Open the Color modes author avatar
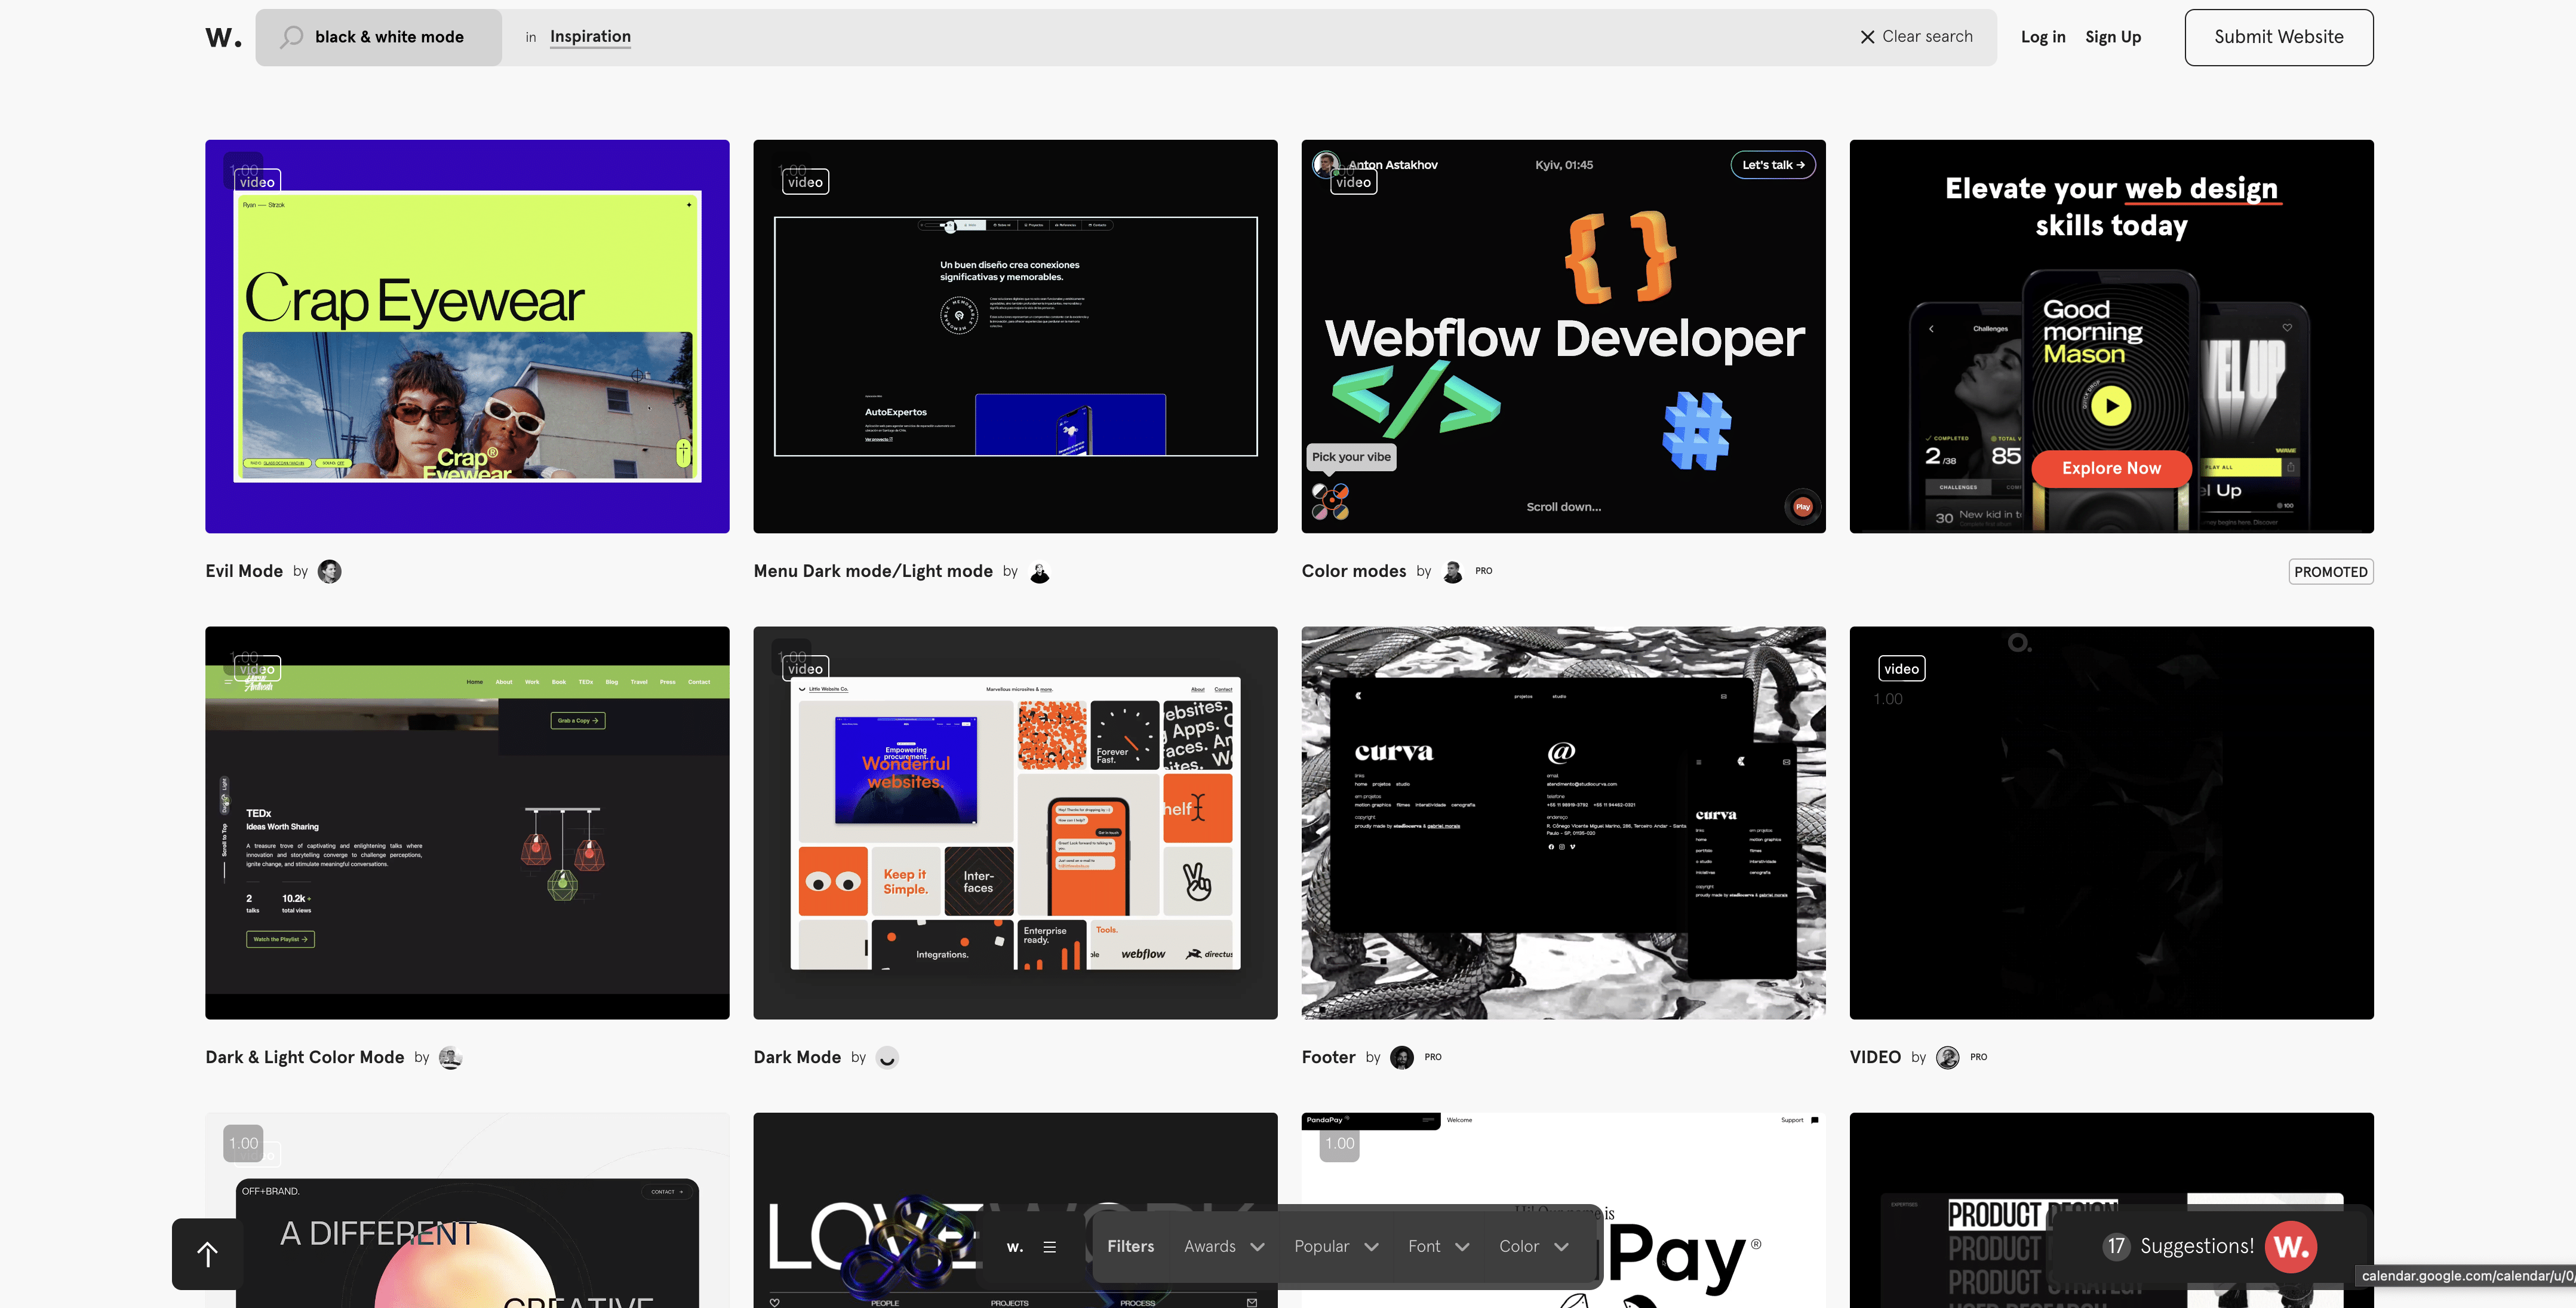The height and width of the screenshot is (1308, 2576). 1453,571
